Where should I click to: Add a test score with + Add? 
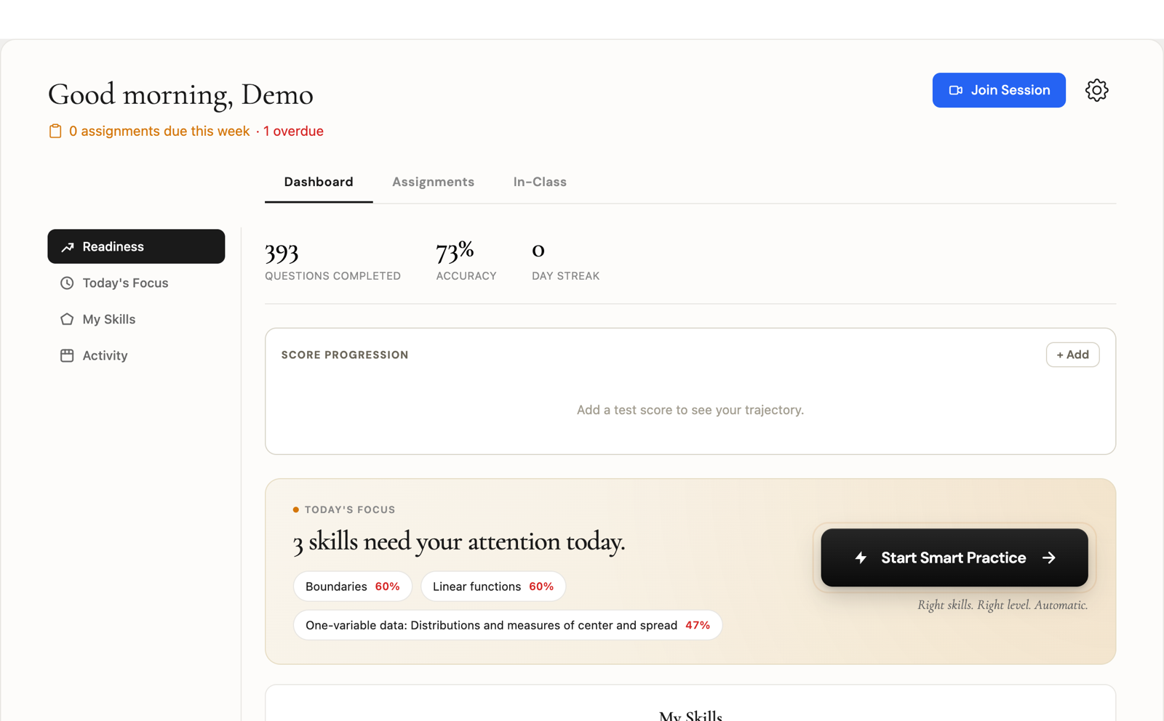coord(1072,355)
